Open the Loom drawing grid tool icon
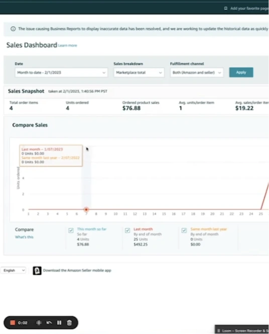This screenshot has height=334, width=269. coord(39,322)
